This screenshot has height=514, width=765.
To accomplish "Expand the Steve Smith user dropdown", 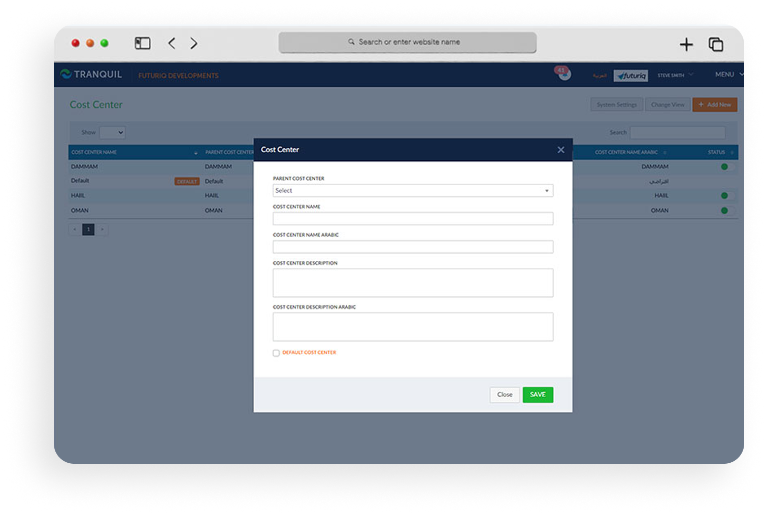I will click(x=675, y=75).
